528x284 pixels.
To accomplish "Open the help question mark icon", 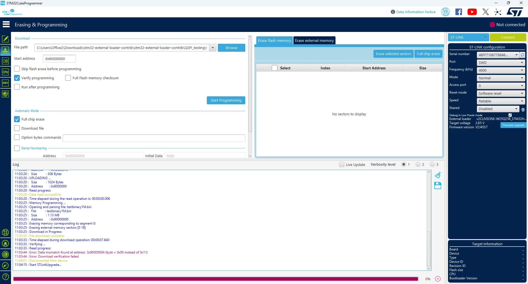I will (x=5, y=277).
